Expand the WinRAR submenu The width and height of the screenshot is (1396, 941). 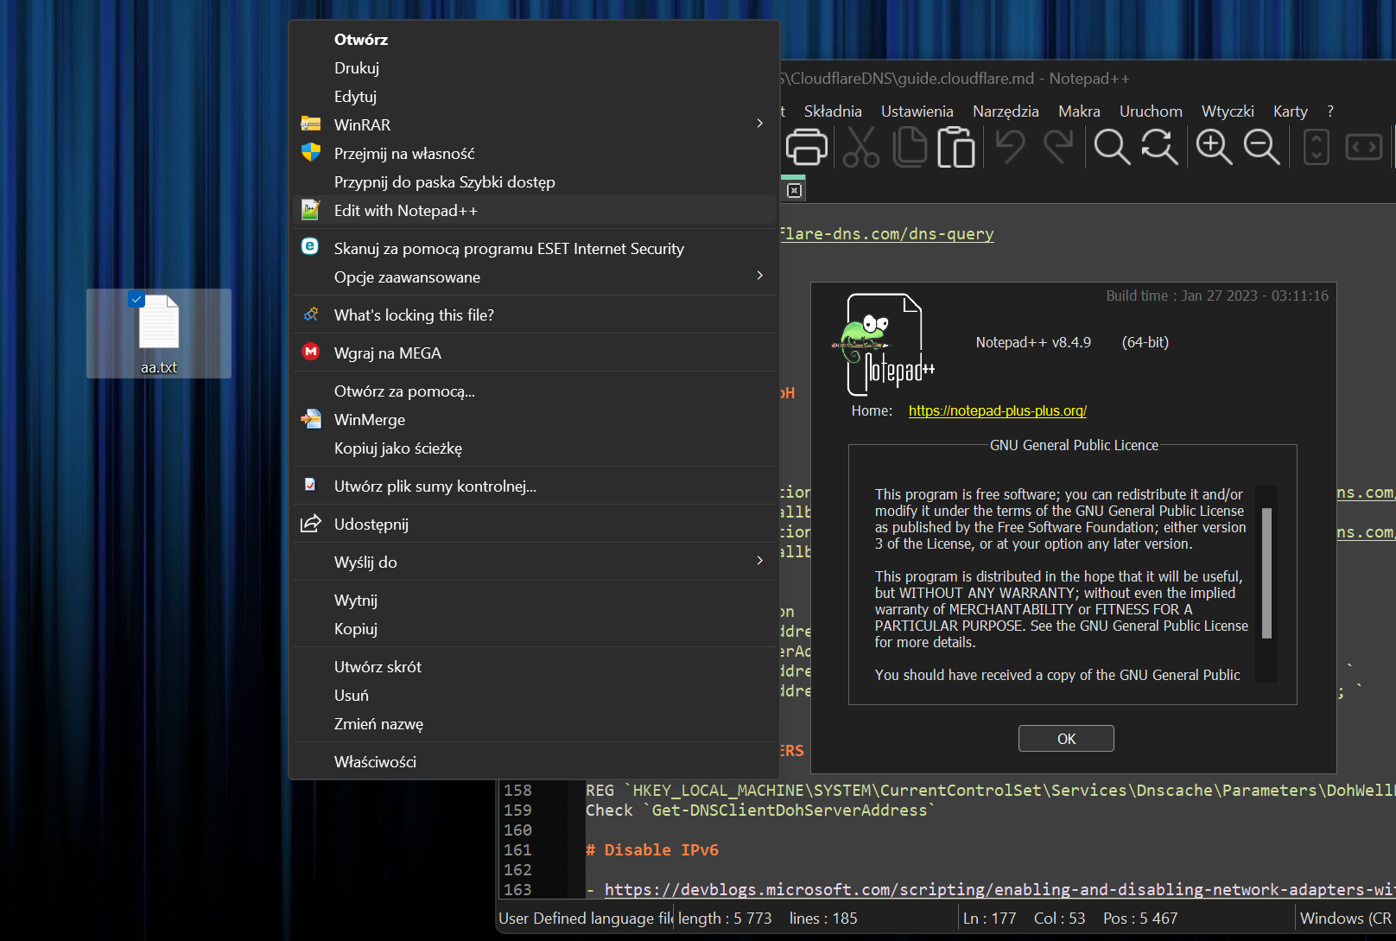[759, 124]
